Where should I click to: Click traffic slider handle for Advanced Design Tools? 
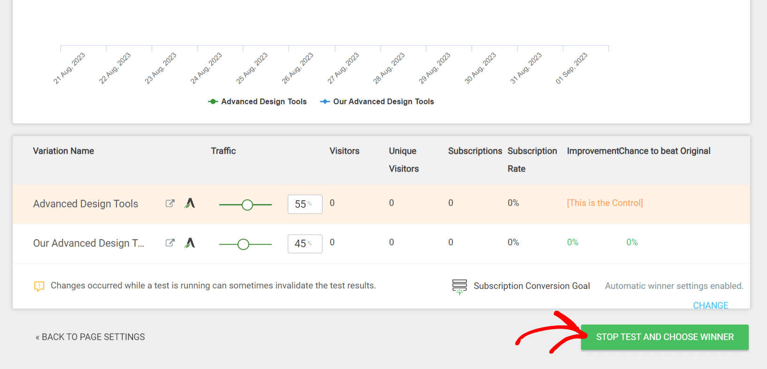pyautogui.click(x=247, y=205)
